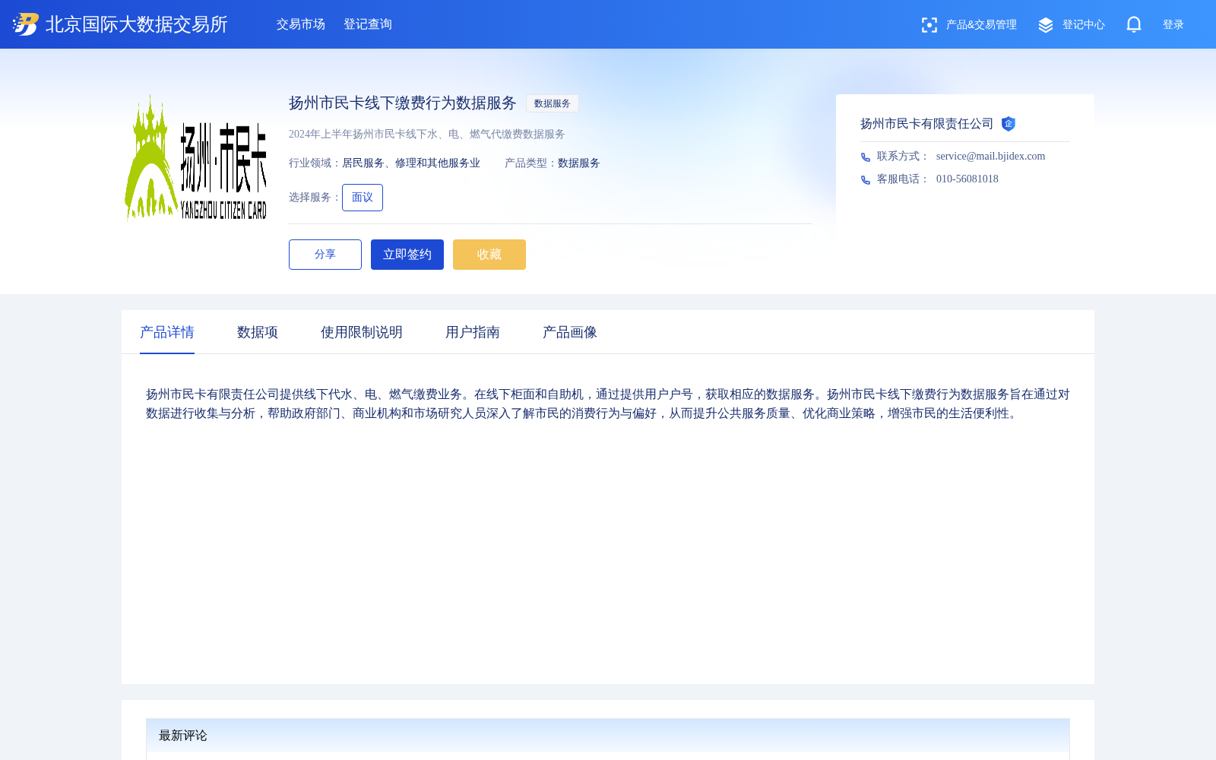
Task: Open the 交易市场 menu
Action: tap(301, 24)
